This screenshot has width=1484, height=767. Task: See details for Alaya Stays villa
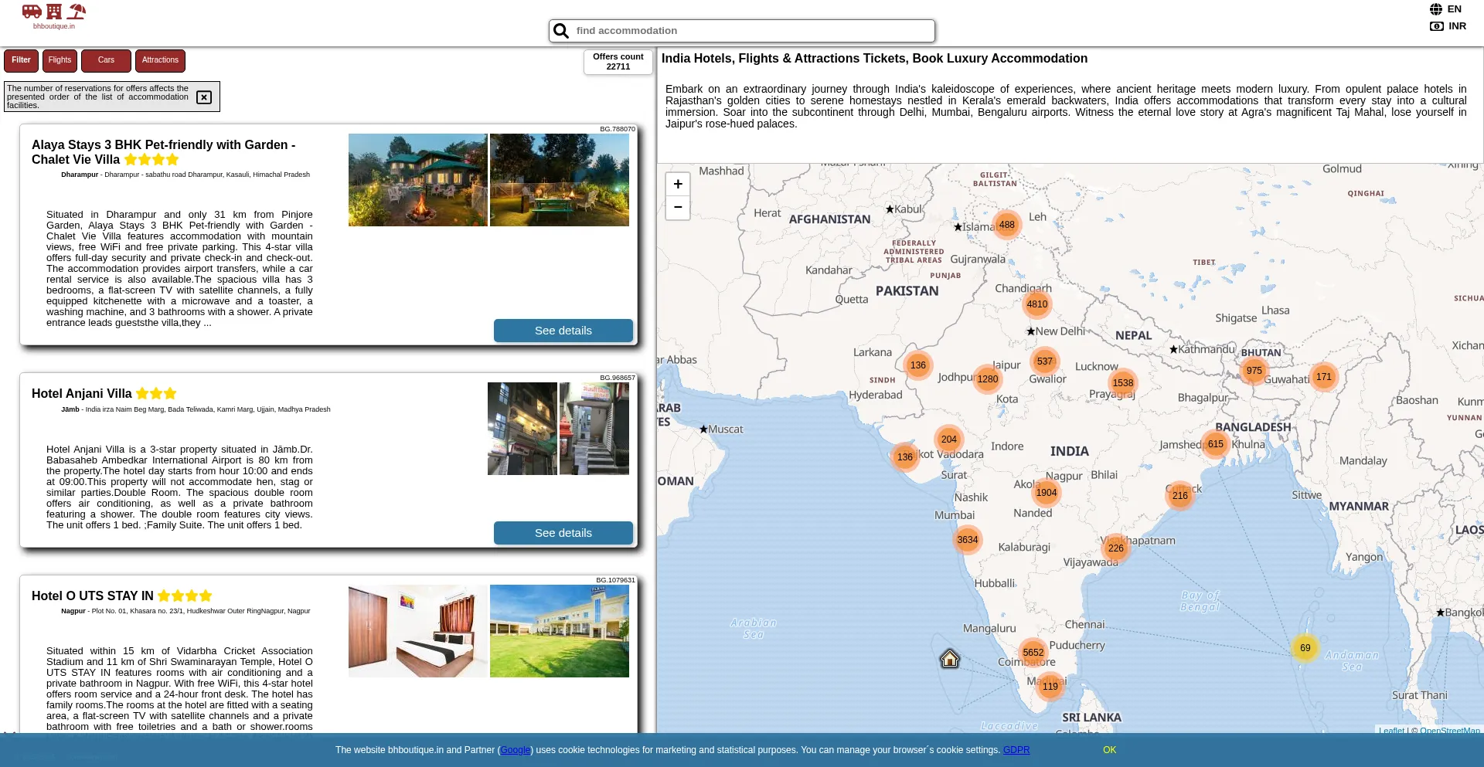(x=563, y=331)
